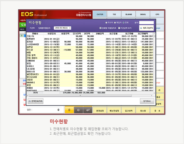Select the 라일론 row
The height and width of the screenshot is (144, 184).
[x=90, y=80]
